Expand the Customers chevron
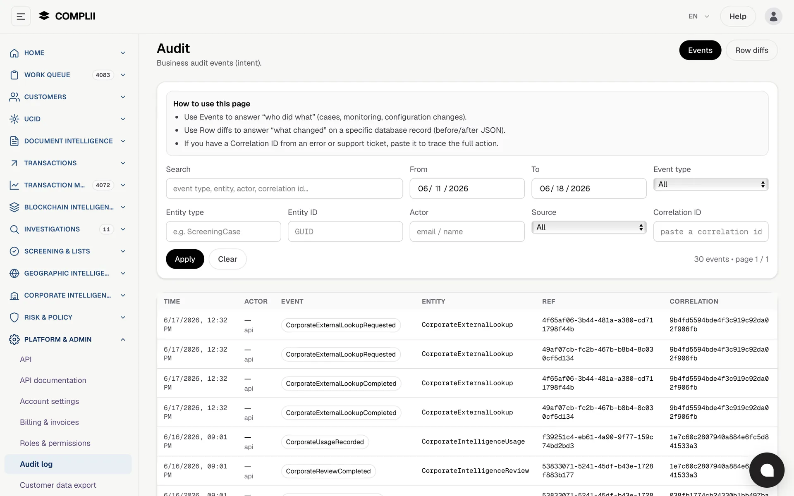 tap(123, 97)
